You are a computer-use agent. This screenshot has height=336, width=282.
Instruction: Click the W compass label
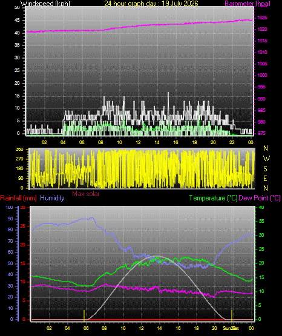tap(266, 159)
